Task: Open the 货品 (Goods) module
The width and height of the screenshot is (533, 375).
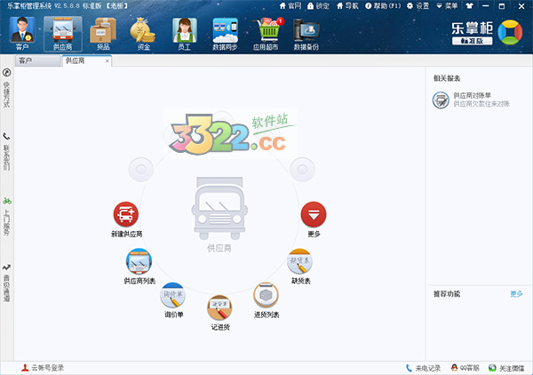Action: (103, 34)
